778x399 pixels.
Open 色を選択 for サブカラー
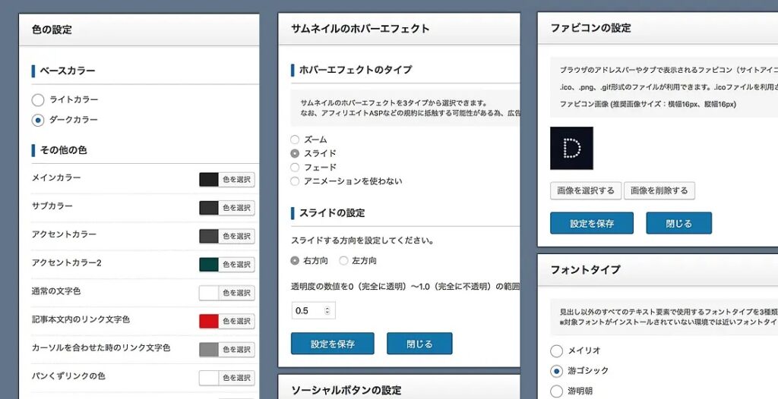click(237, 208)
